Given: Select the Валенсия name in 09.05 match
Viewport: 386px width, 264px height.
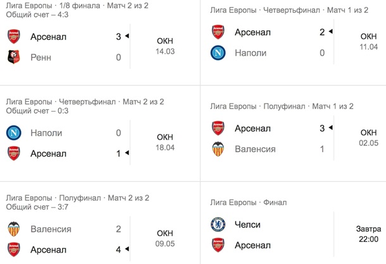Looking at the screenshot, I should coord(51,229).
